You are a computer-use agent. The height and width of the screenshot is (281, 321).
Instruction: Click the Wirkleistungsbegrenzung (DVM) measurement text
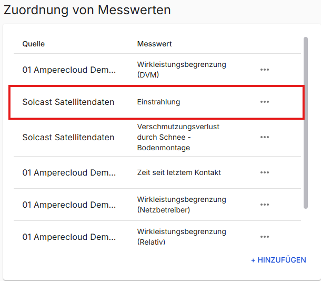point(182,70)
